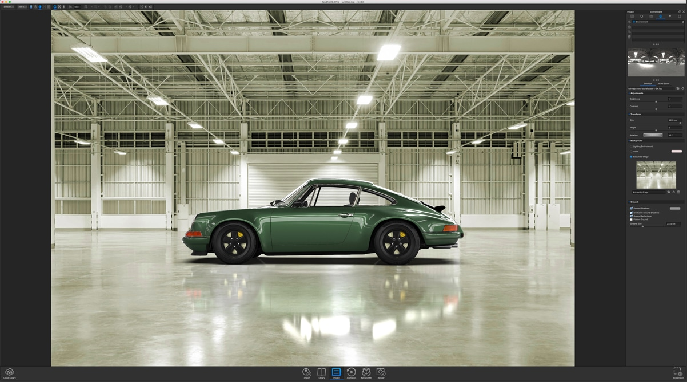The width and height of the screenshot is (687, 382).
Task: Select Lighting Environment background option
Action: [632, 147]
